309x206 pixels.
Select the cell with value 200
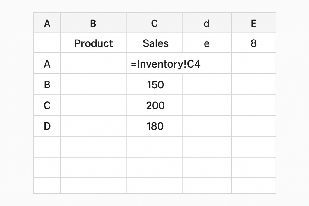click(x=154, y=105)
